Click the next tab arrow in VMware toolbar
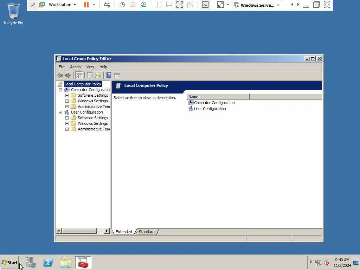 point(298,5)
